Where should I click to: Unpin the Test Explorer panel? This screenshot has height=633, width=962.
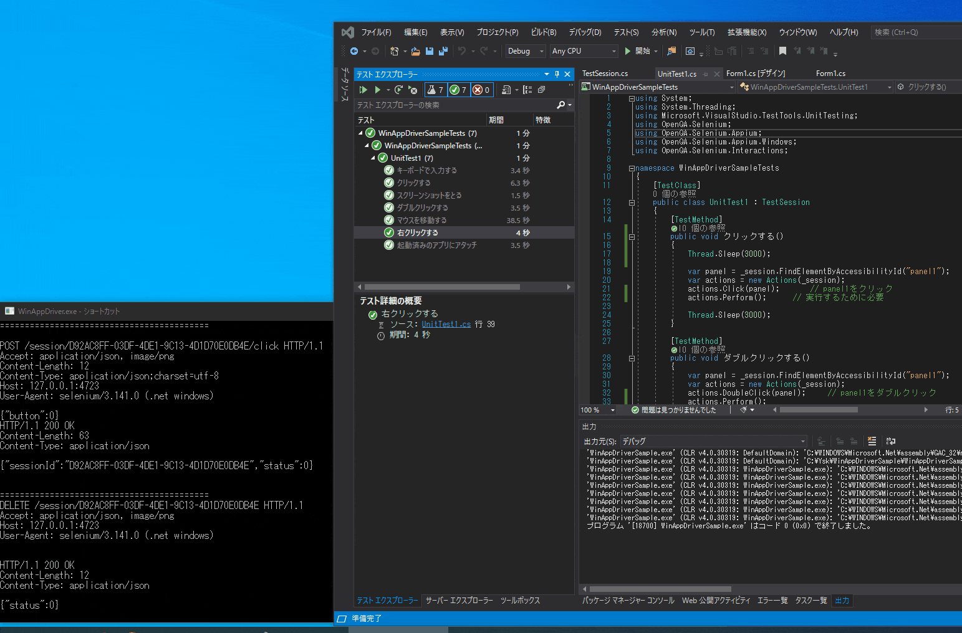coord(557,74)
